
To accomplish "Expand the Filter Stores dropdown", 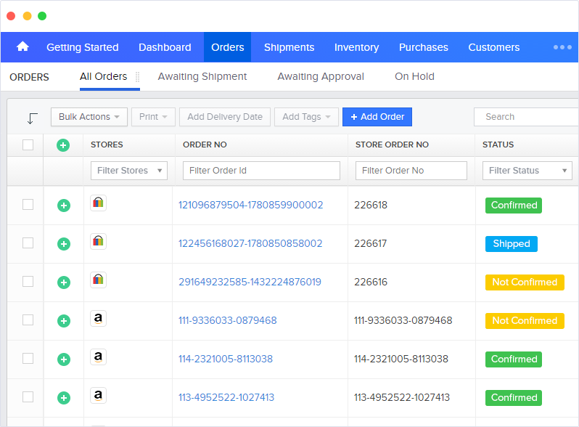I will pyautogui.click(x=128, y=171).
